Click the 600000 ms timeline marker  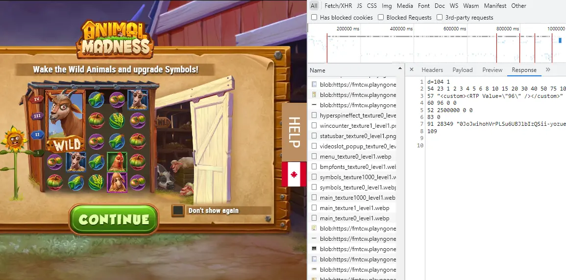[454, 28]
